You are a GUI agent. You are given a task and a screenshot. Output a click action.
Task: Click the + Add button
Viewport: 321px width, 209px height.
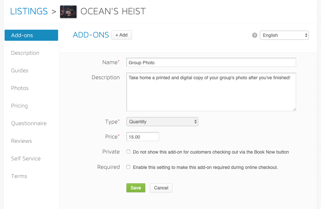(x=121, y=35)
